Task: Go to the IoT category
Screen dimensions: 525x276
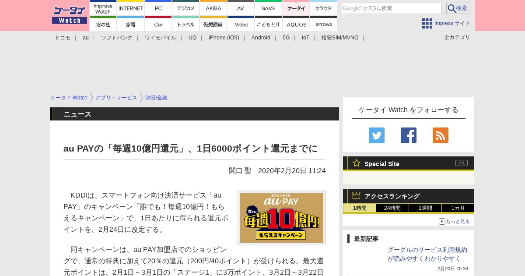Action: click(x=305, y=38)
